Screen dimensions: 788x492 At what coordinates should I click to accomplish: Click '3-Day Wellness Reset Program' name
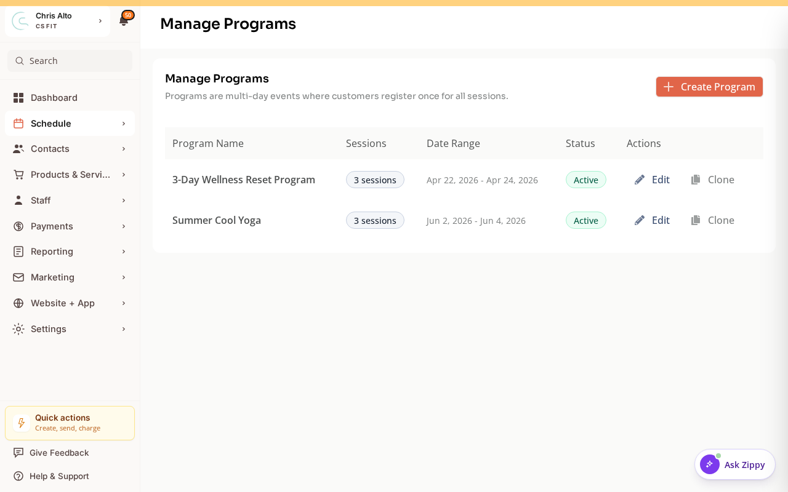pos(244,180)
